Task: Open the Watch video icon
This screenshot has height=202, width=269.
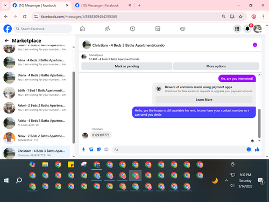Action: (x=132, y=29)
